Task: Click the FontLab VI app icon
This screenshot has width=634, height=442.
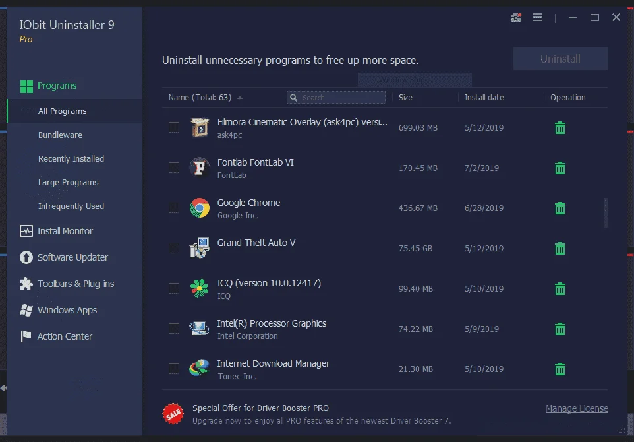Action: click(x=200, y=168)
